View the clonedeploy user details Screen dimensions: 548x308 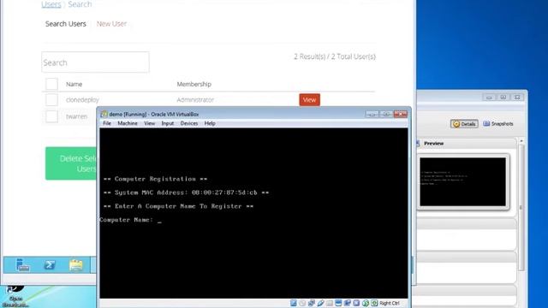(x=309, y=100)
